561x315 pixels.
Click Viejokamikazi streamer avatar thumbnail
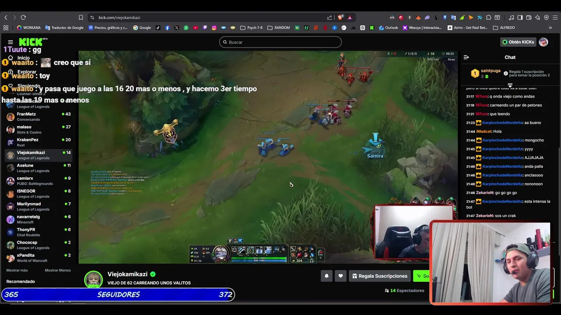(x=93, y=280)
